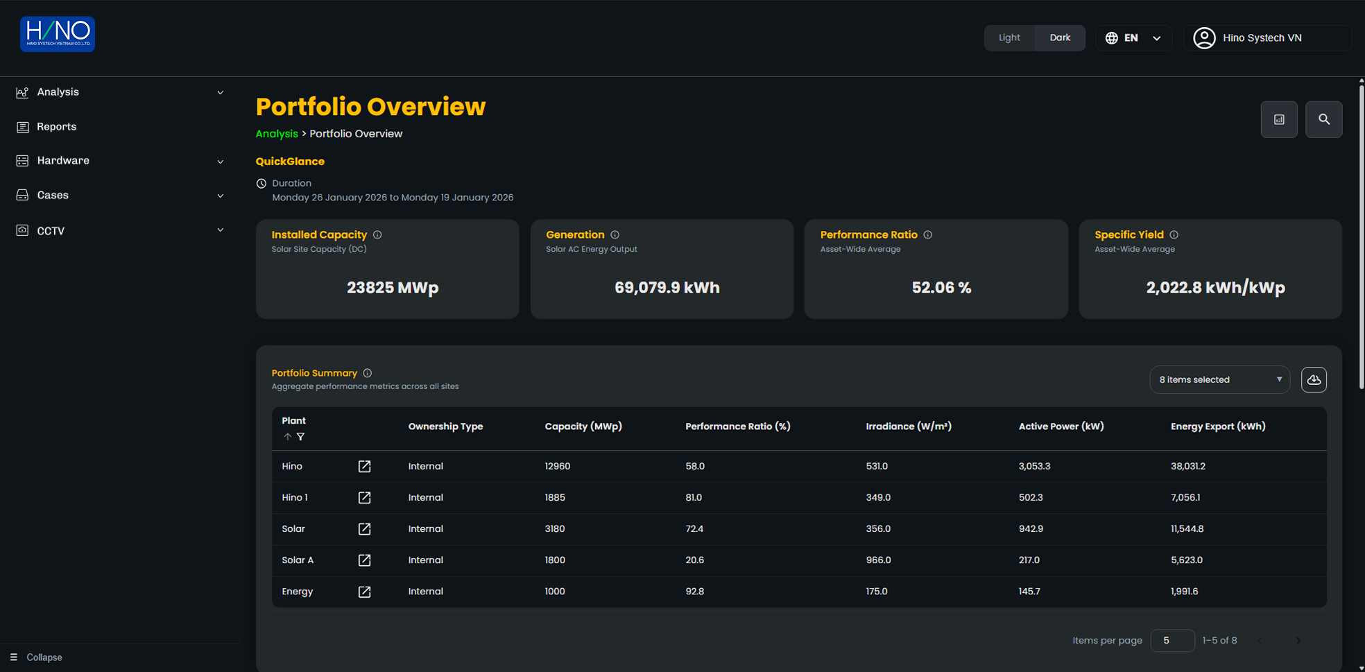Open the EN language dropdown

point(1133,38)
